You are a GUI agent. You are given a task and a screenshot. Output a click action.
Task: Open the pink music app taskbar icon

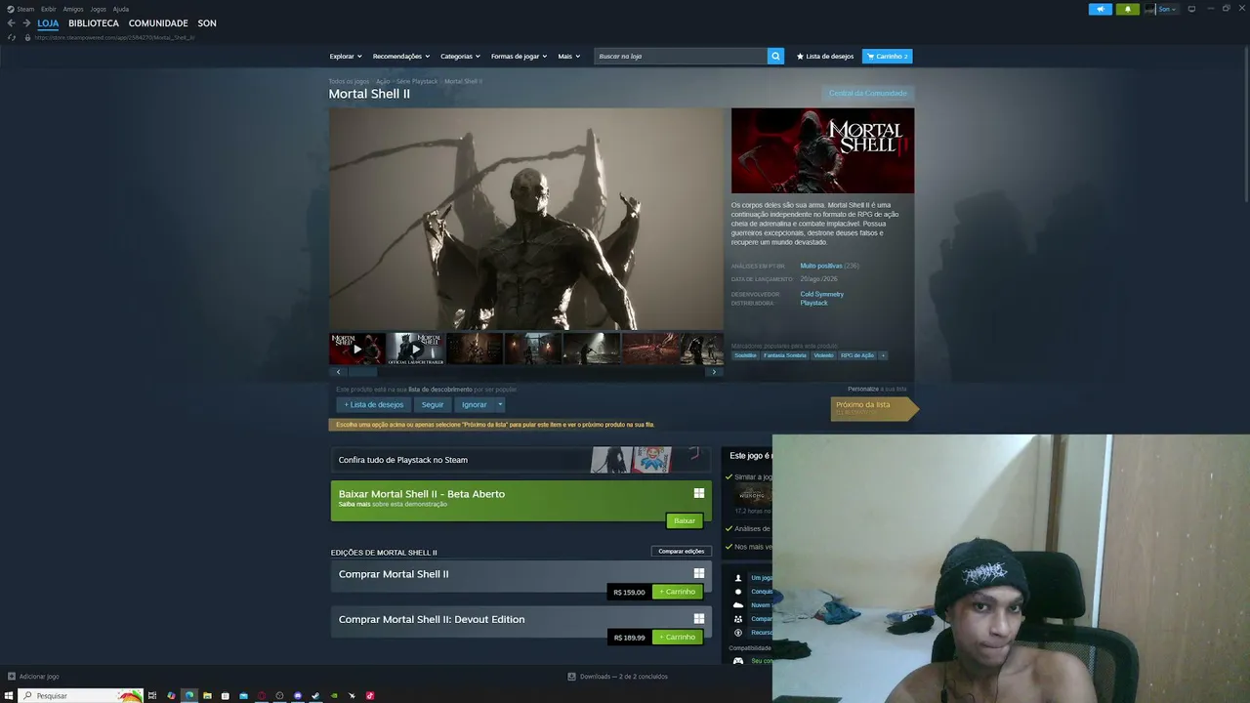(x=370, y=695)
